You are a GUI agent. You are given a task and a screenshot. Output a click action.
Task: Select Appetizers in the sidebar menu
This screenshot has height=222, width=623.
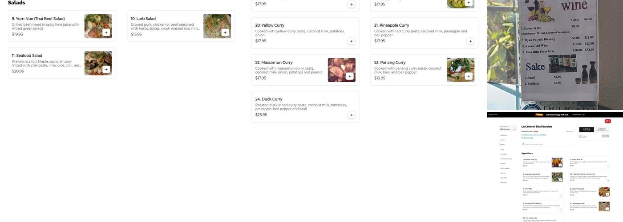point(504,135)
